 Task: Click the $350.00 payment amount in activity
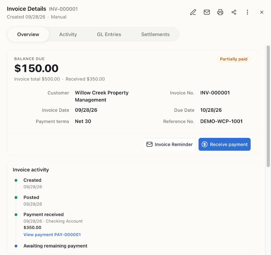point(32,227)
